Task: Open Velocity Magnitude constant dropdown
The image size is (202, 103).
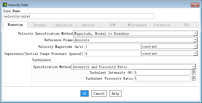Action: pyautogui.click(x=169, y=47)
